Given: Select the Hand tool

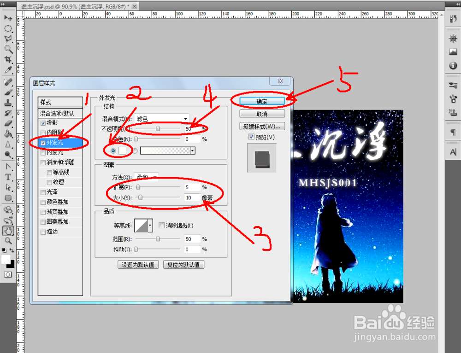Looking at the screenshot, I should coord(8,231).
